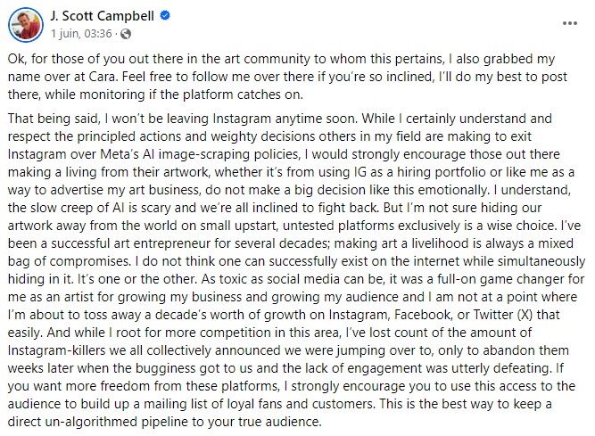Open the J. Scott Campbell profile name link
This screenshot has width=595, height=436.
coord(102,16)
